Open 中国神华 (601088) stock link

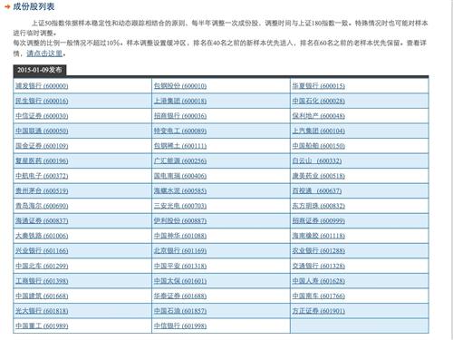coord(180,236)
